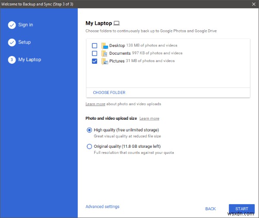Open the Setup step
Screen dimensions: 259x218
click(25, 42)
